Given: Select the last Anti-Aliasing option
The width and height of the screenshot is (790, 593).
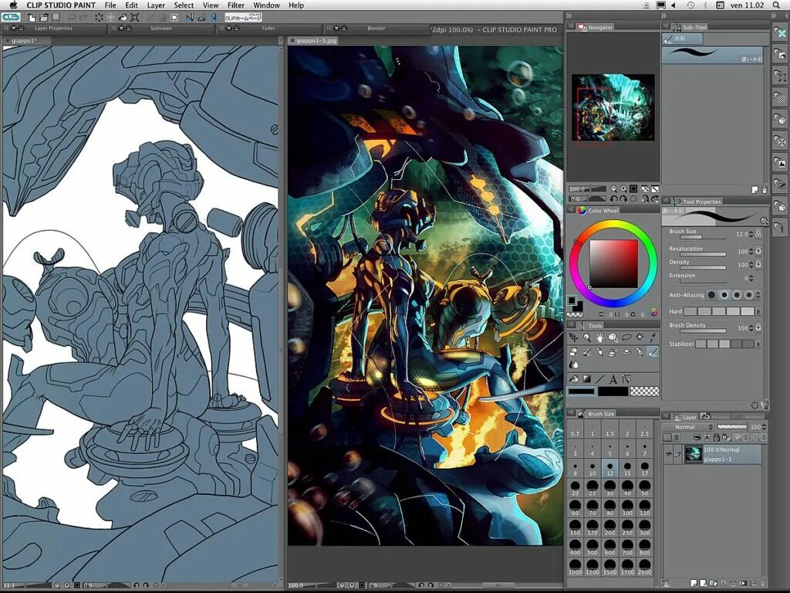Looking at the screenshot, I should [x=749, y=295].
